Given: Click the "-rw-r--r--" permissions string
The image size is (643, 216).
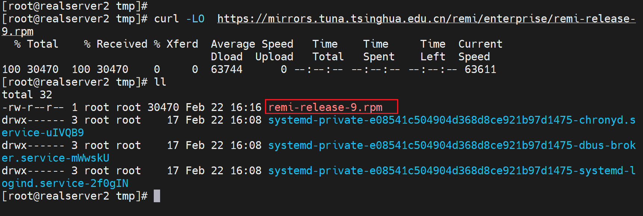Looking at the screenshot, I should (x=33, y=107).
